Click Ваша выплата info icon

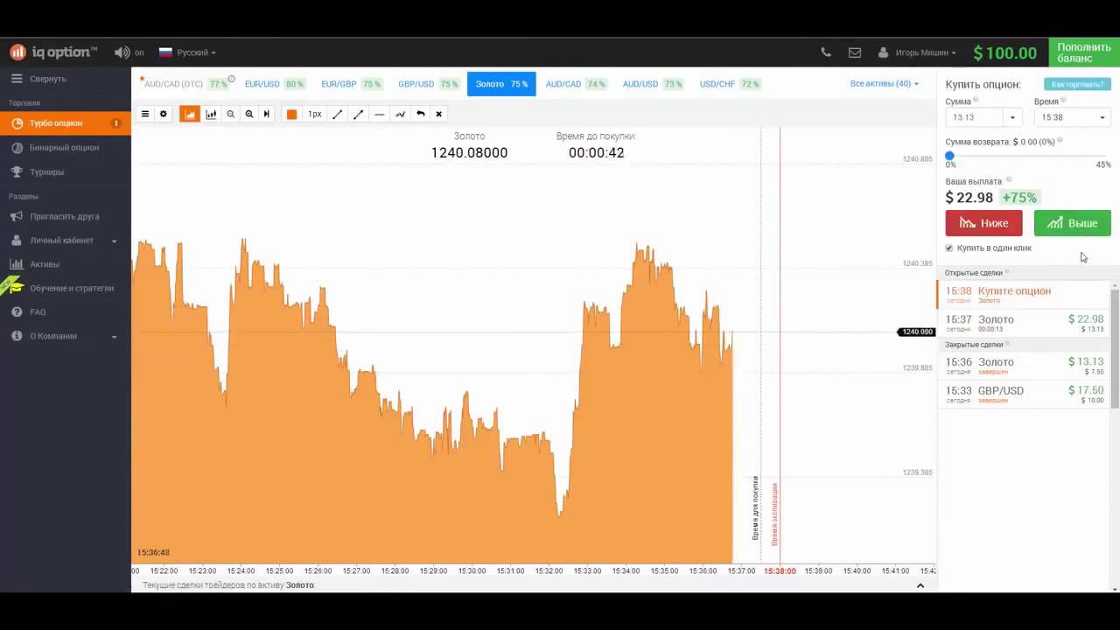[1008, 179]
